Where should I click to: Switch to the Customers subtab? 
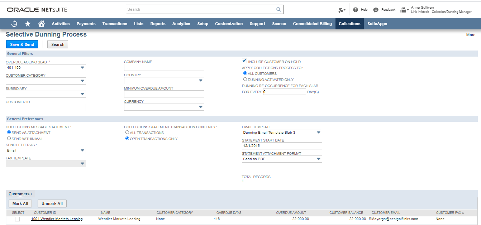pos(20,194)
